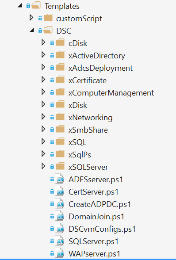Click the xSQLServer folder icon
The width and height of the screenshot is (176, 260).
[x=60, y=166]
